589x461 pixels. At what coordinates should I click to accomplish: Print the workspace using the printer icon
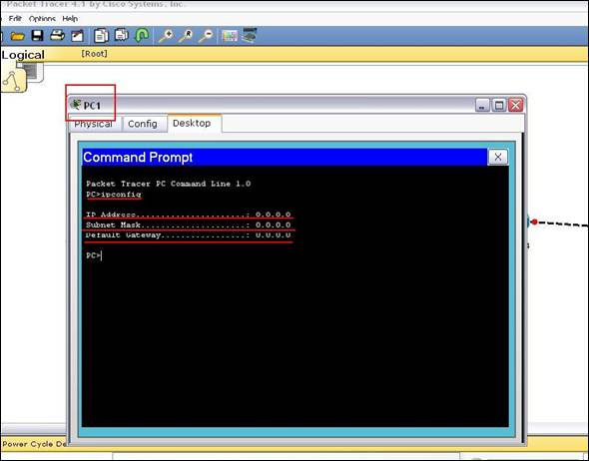pos(58,36)
